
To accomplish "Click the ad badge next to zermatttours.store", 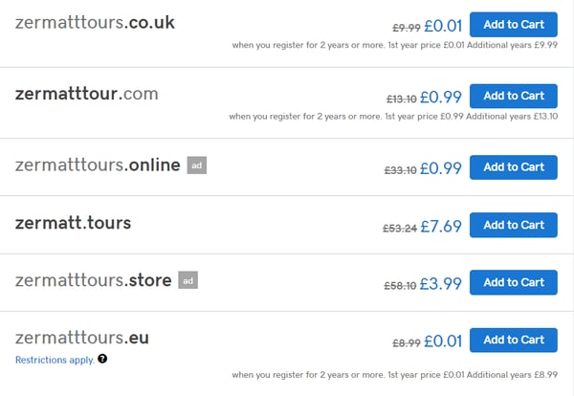I will [x=188, y=280].
